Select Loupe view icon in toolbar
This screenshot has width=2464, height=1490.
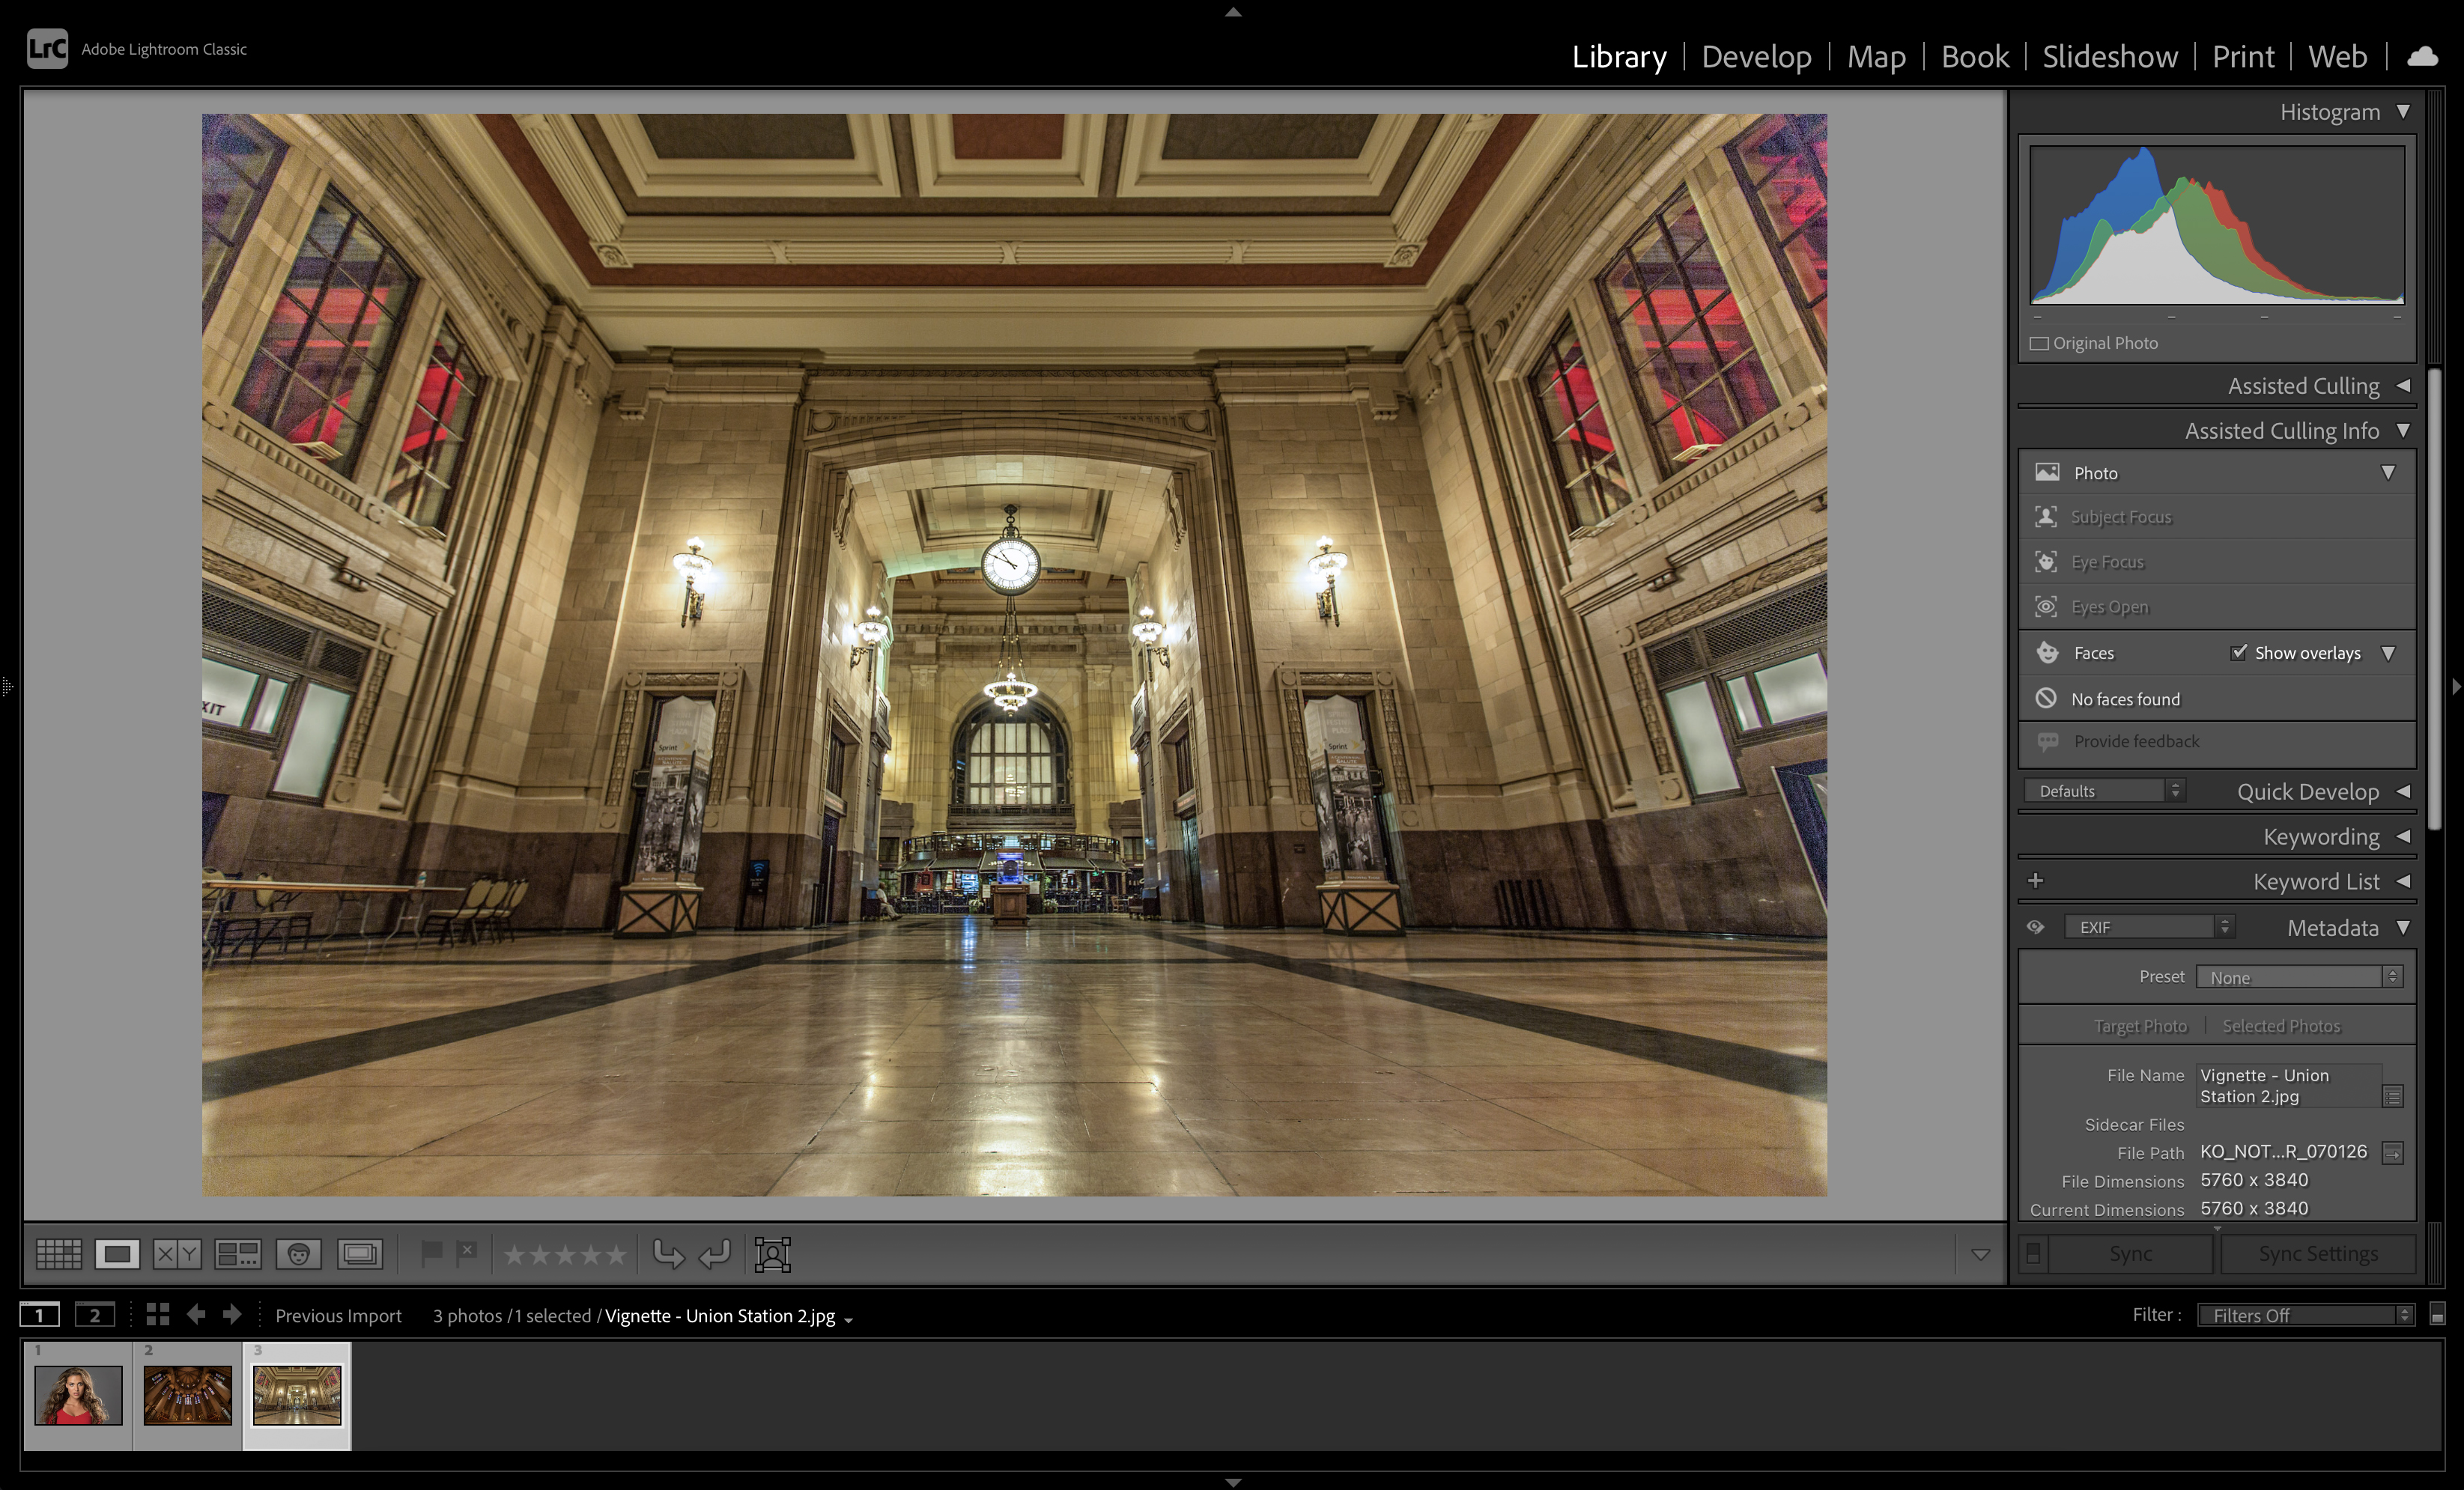click(117, 1254)
